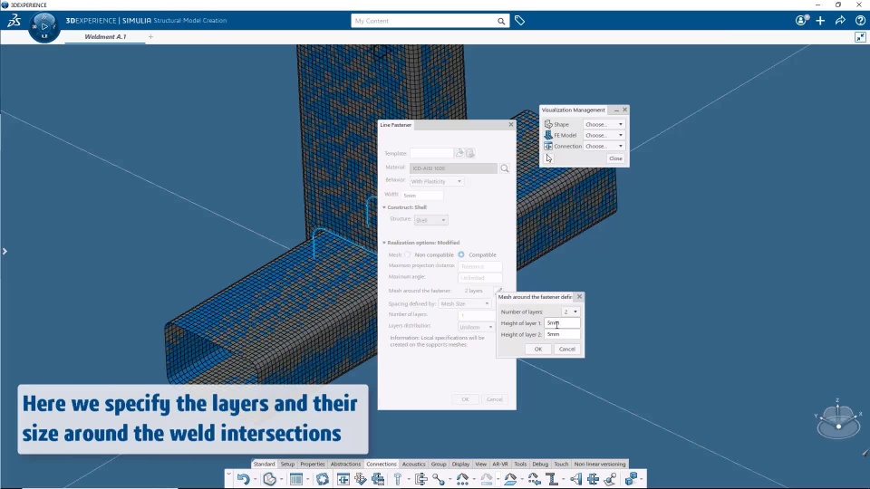Viewport: 870px width, 489px height.
Task: Add a new tab with plus
Action: point(150,36)
